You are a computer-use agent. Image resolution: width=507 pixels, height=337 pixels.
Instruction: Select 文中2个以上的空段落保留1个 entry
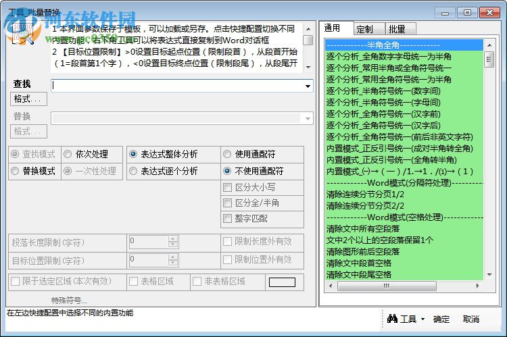(404, 240)
